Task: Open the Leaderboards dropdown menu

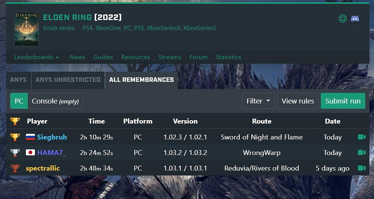Action: click(36, 57)
